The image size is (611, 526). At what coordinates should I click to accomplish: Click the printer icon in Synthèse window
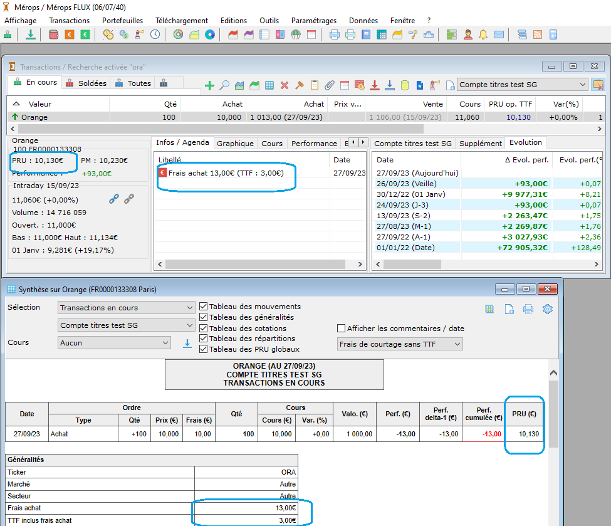[528, 309]
